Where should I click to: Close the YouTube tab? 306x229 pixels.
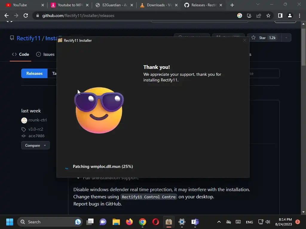click(43, 5)
